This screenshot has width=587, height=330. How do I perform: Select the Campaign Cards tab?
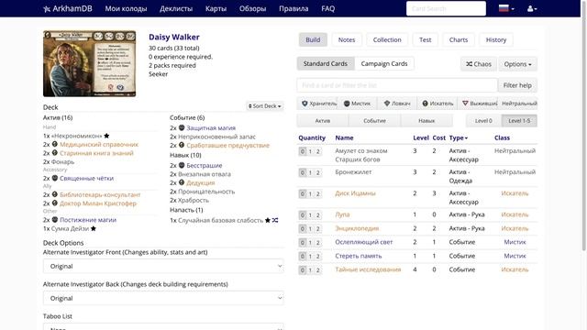pyautogui.click(x=384, y=63)
